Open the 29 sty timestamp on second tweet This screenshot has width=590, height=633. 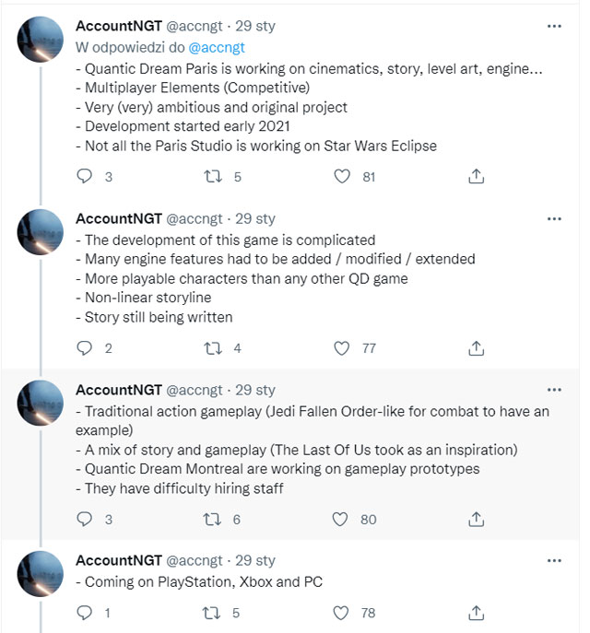pos(255,218)
